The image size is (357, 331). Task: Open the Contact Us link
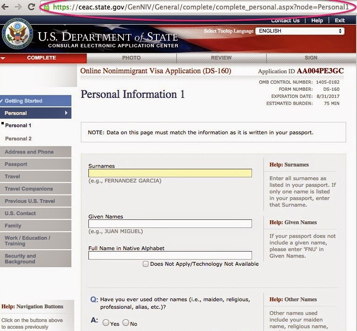285,20
